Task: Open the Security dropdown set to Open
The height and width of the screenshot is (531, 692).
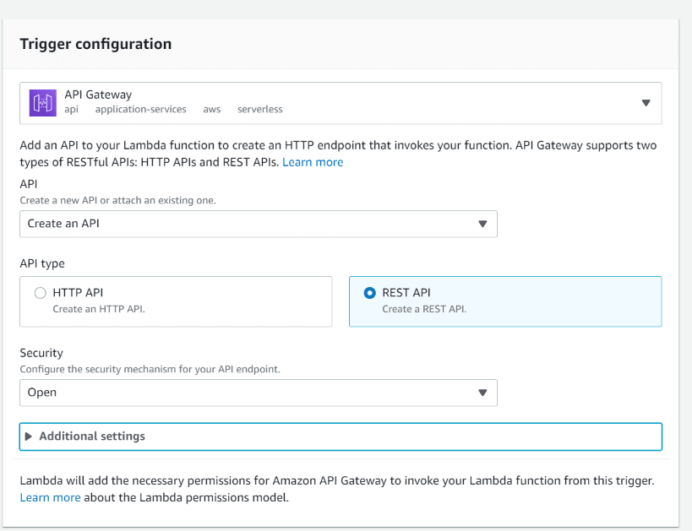Action: tap(259, 393)
